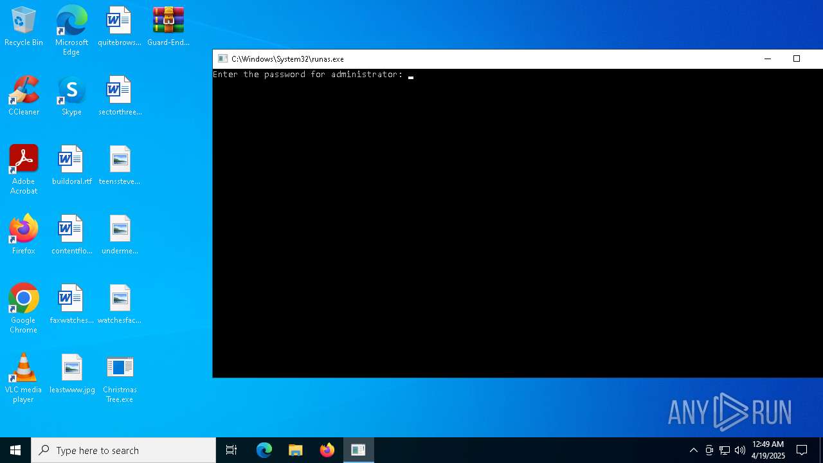This screenshot has height=463, width=823.
Task: Launch Firefox from the taskbar
Action: [327, 450]
